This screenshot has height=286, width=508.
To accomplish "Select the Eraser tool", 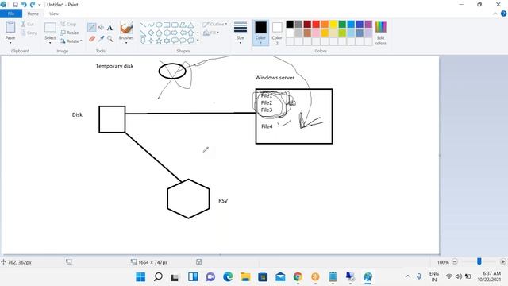I will (92, 39).
